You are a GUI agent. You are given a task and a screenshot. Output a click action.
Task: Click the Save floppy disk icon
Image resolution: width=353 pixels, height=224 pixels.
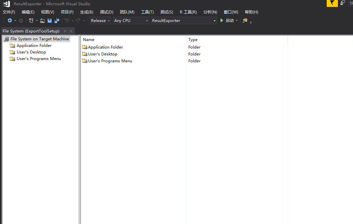(x=50, y=21)
